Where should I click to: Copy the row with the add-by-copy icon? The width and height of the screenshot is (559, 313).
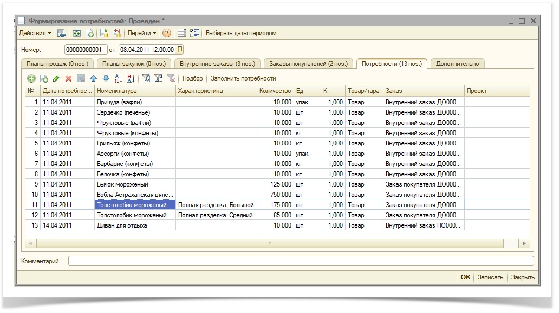click(44, 78)
